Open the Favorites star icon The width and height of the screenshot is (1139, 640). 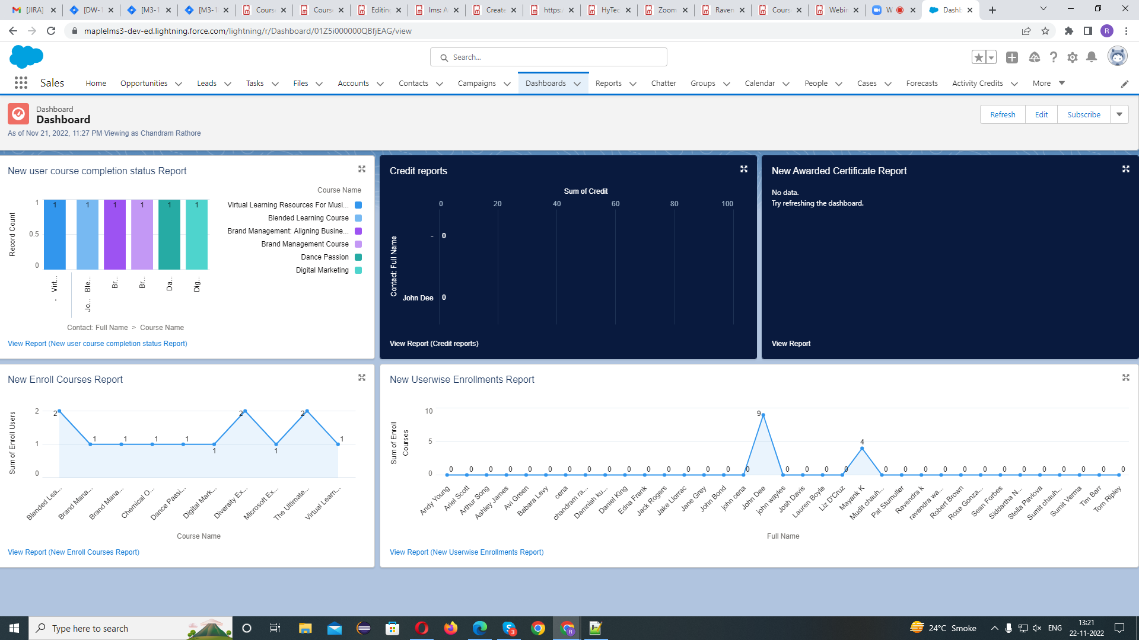pos(979,57)
